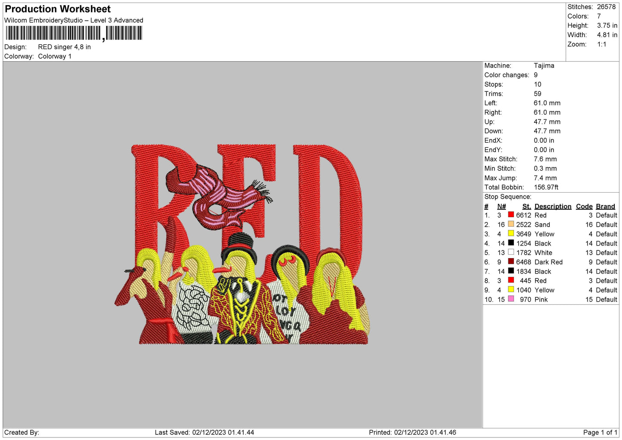Click the Black swatch in stop row 7

pyautogui.click(x=511, y=271)
